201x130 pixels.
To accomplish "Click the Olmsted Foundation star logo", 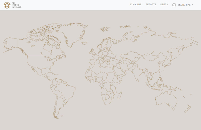I will pyautogui.click(x=7, y=5).
